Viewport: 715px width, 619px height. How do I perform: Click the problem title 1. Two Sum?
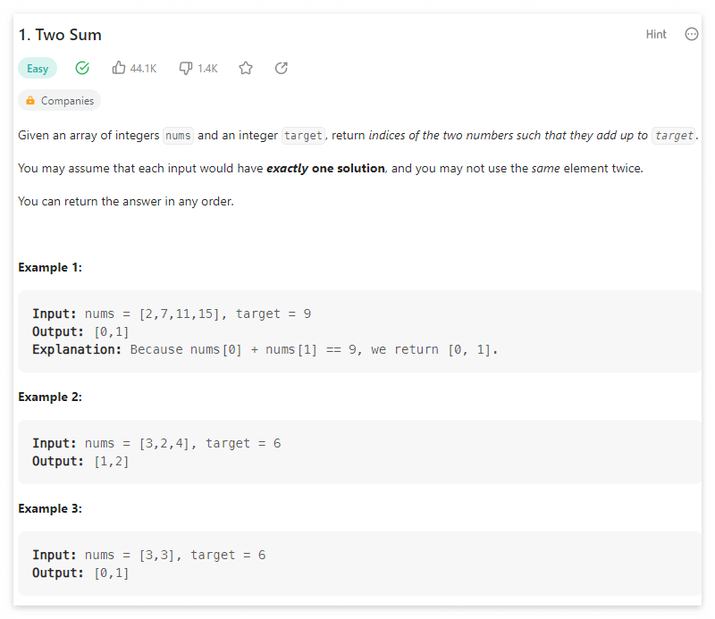pos(60,35)
